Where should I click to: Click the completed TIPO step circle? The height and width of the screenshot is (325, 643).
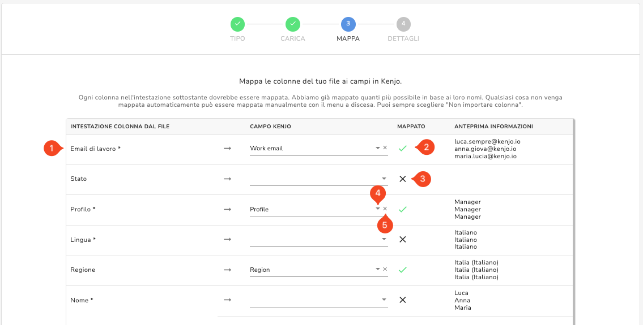237,24
